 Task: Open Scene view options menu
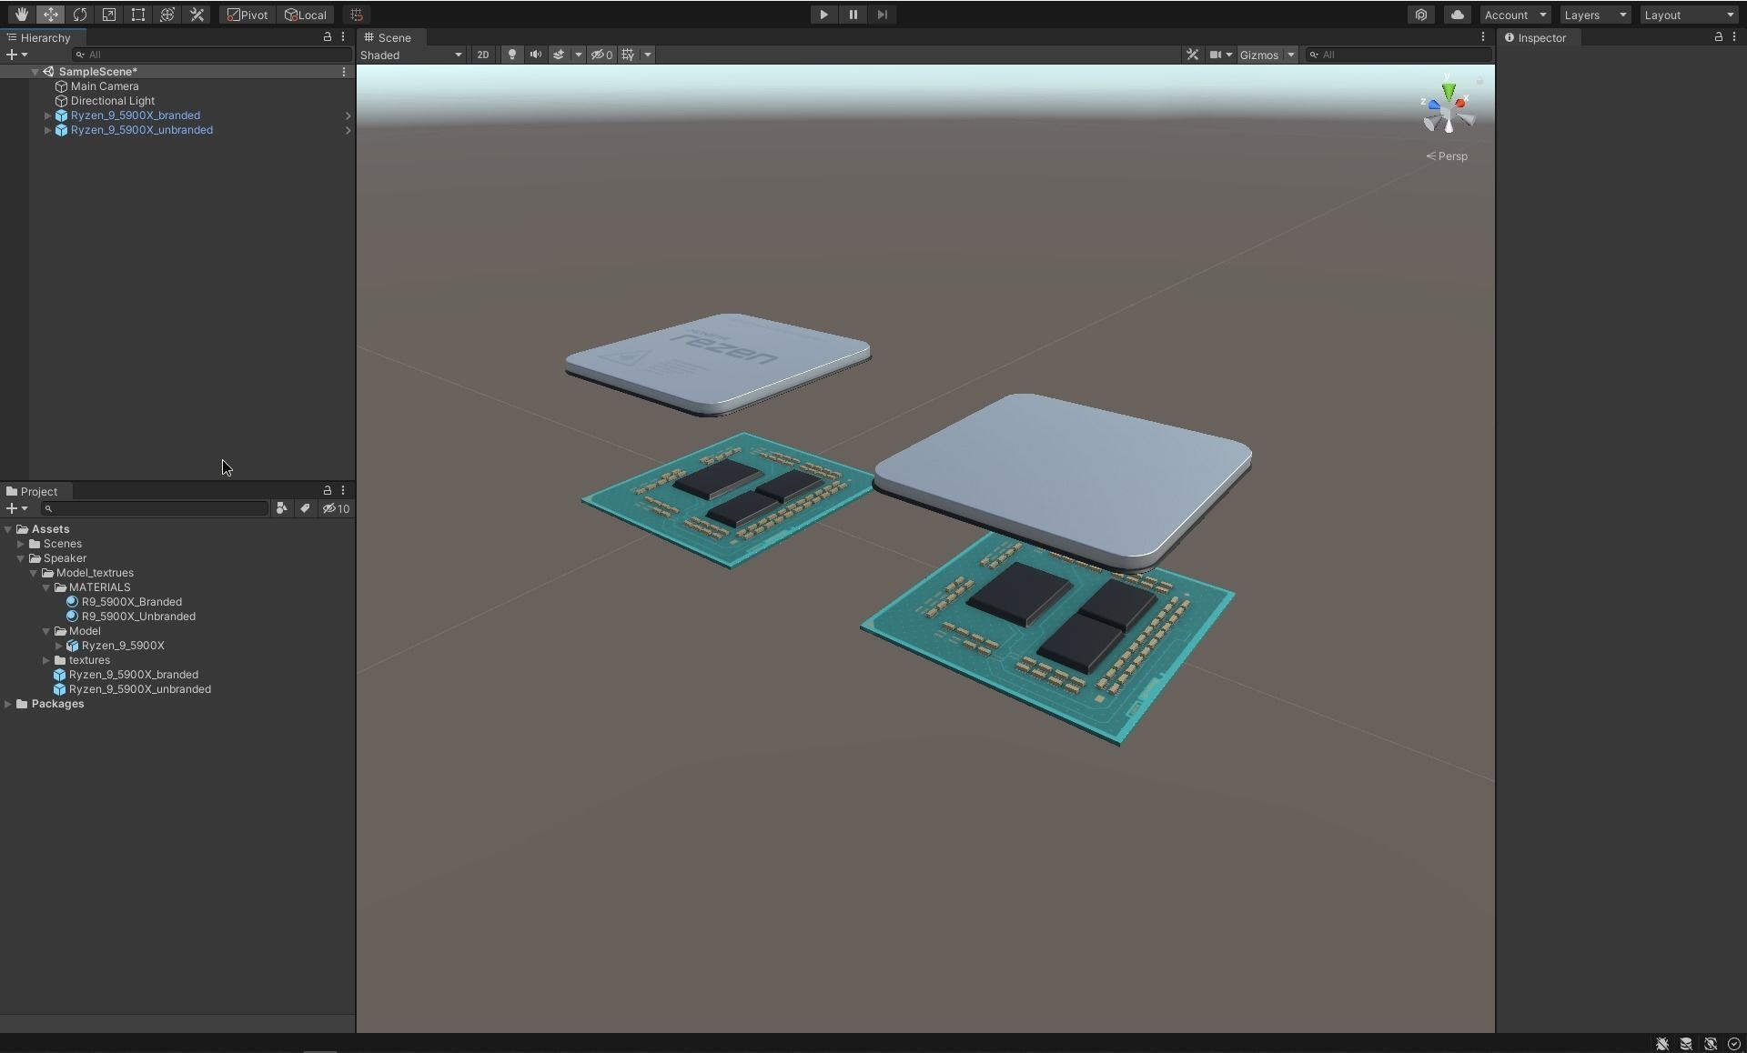(x=1483, y=36)
